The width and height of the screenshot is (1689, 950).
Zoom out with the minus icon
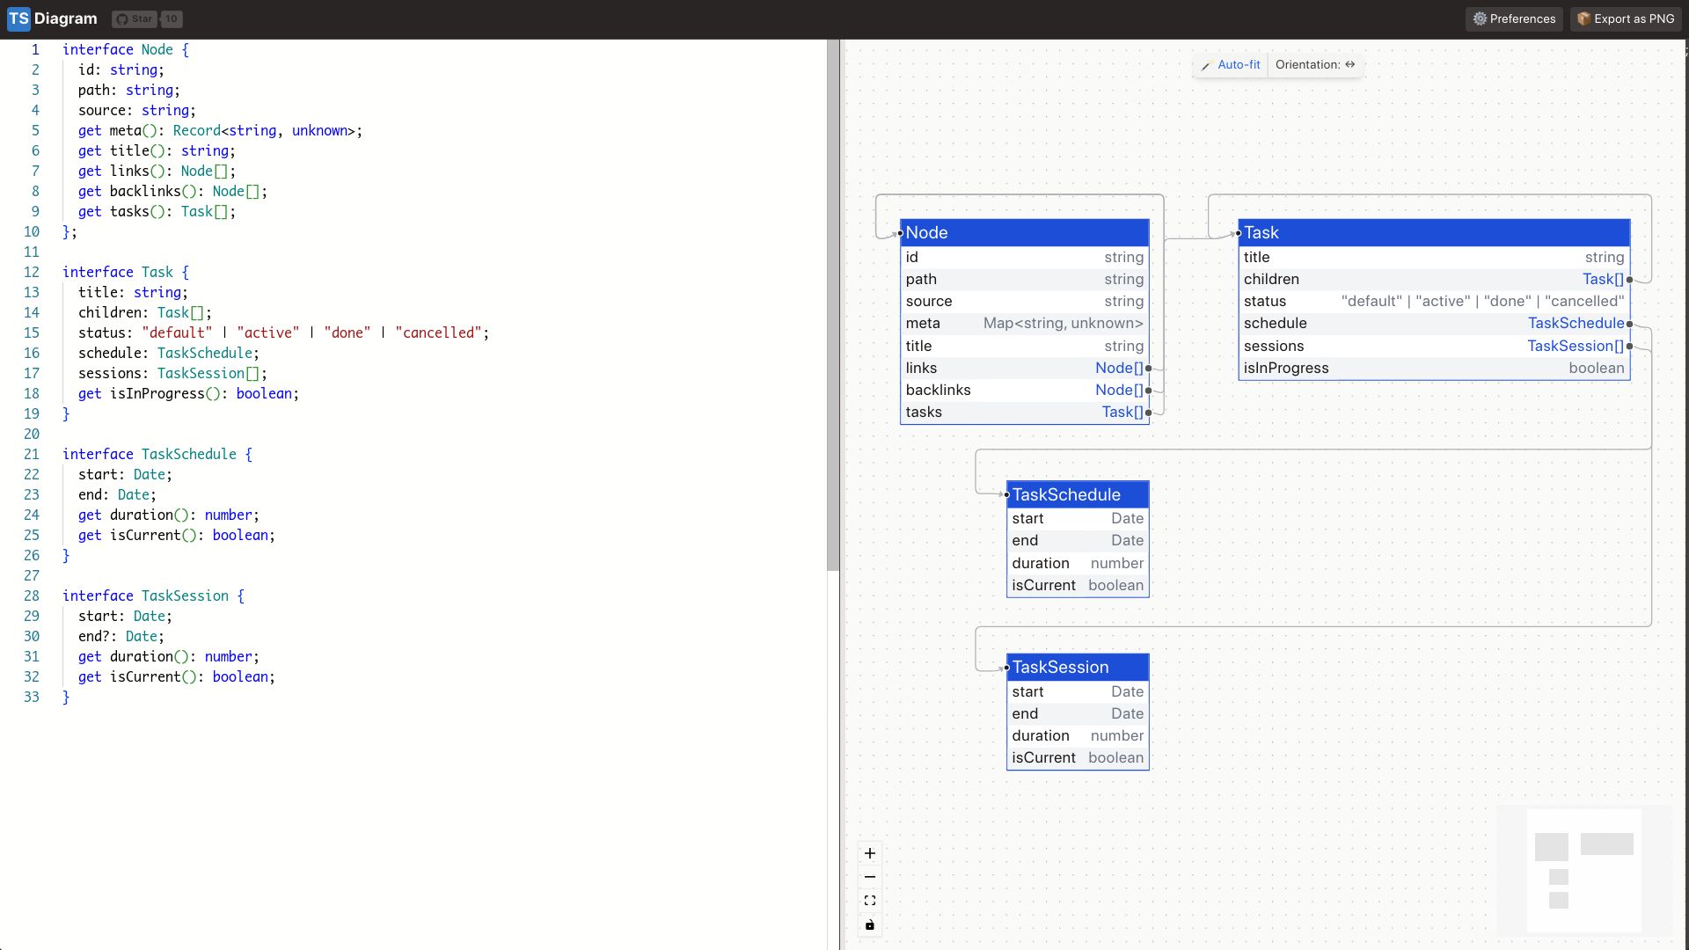[x=869, y=877]
